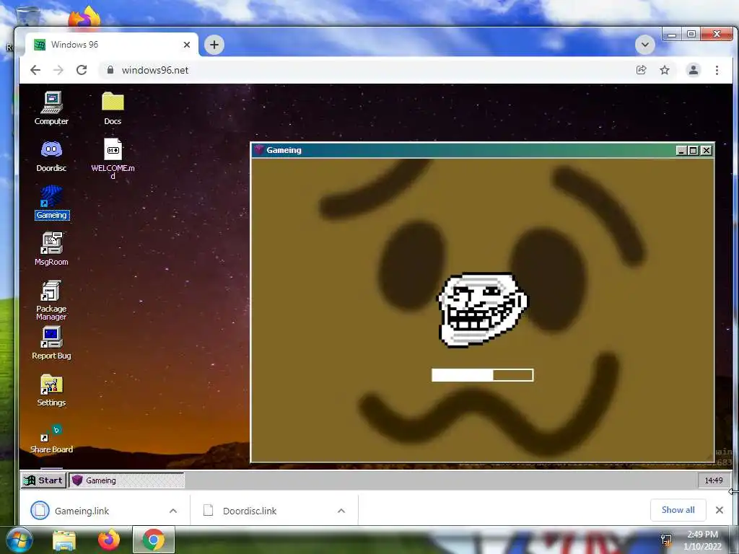This screenshot has width=739, height=554.
Task: Click the Chrome taskbar icon
Action: click(x=154, y=540)
